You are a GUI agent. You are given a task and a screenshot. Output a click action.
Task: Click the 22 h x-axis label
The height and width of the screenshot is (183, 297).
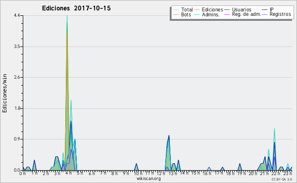276,173
